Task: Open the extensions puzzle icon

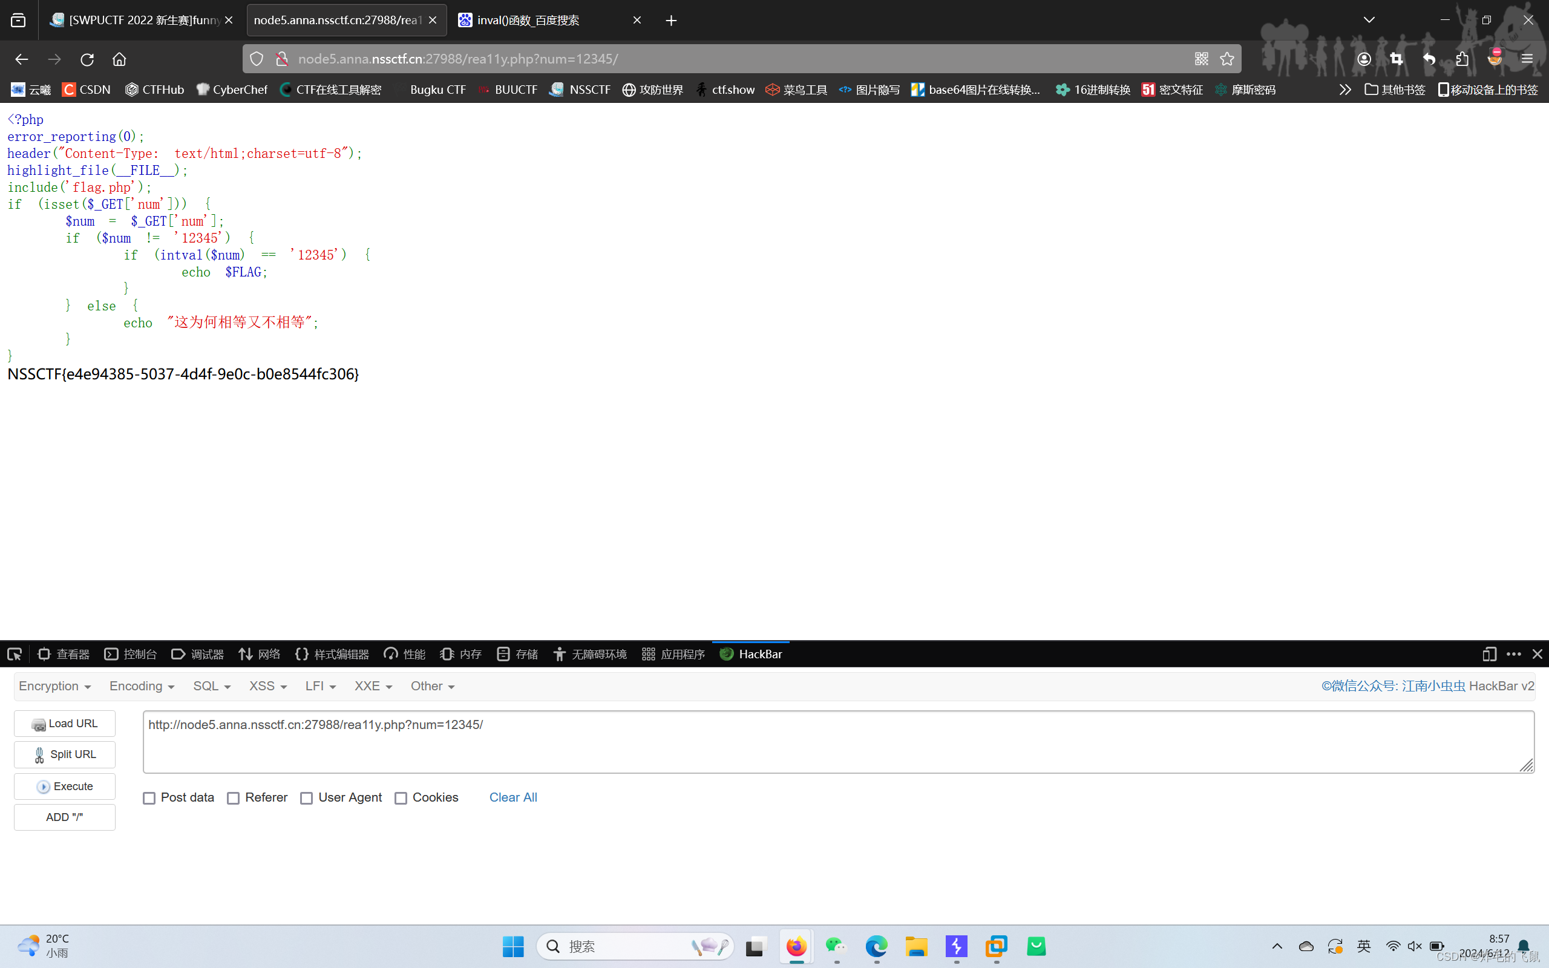Action: 1462,59
